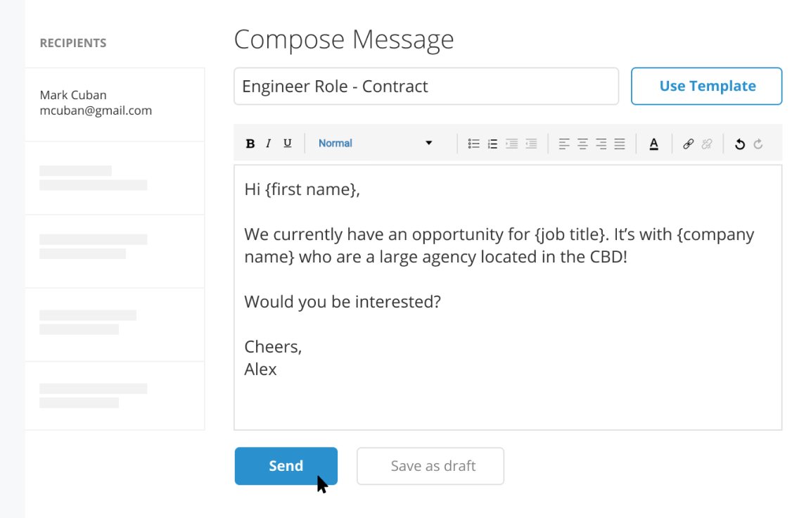Image resolution: width=792 pixels, height=518 pixels.
Task: Click the Save as draft button
Action: pyautogui.click(x=430, y=466)
